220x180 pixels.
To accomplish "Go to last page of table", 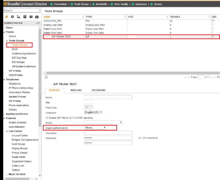I will pos(215,77).
